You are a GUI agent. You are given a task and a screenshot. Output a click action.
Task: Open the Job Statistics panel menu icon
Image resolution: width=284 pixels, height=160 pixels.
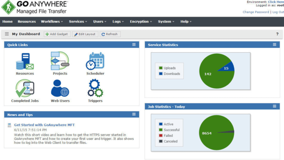274,106
